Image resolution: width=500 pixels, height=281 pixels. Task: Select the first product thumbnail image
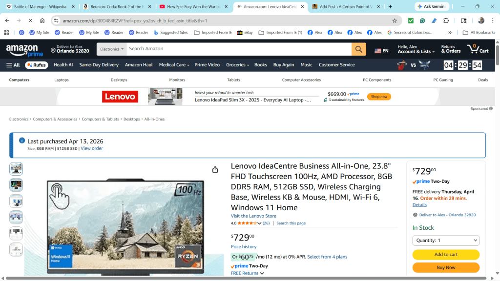click(16, 169)
